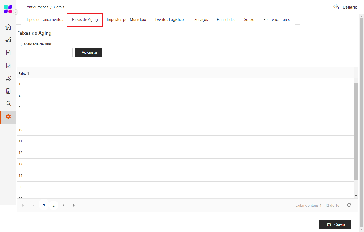The height and width of the screenshot is (232, 364).
Task: Focus the Quantidade de dias input field
Action: coord(46,53)
